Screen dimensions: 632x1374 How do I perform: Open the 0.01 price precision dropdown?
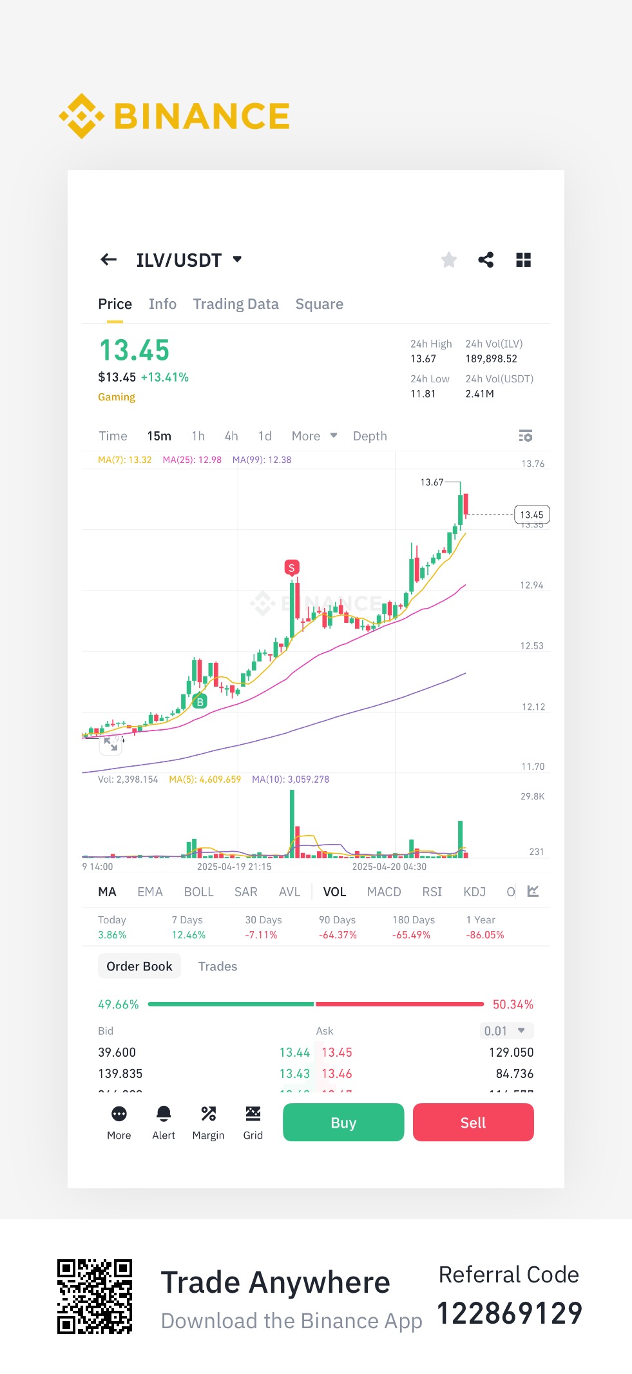pyautogui.click(x=506, y=1031)
